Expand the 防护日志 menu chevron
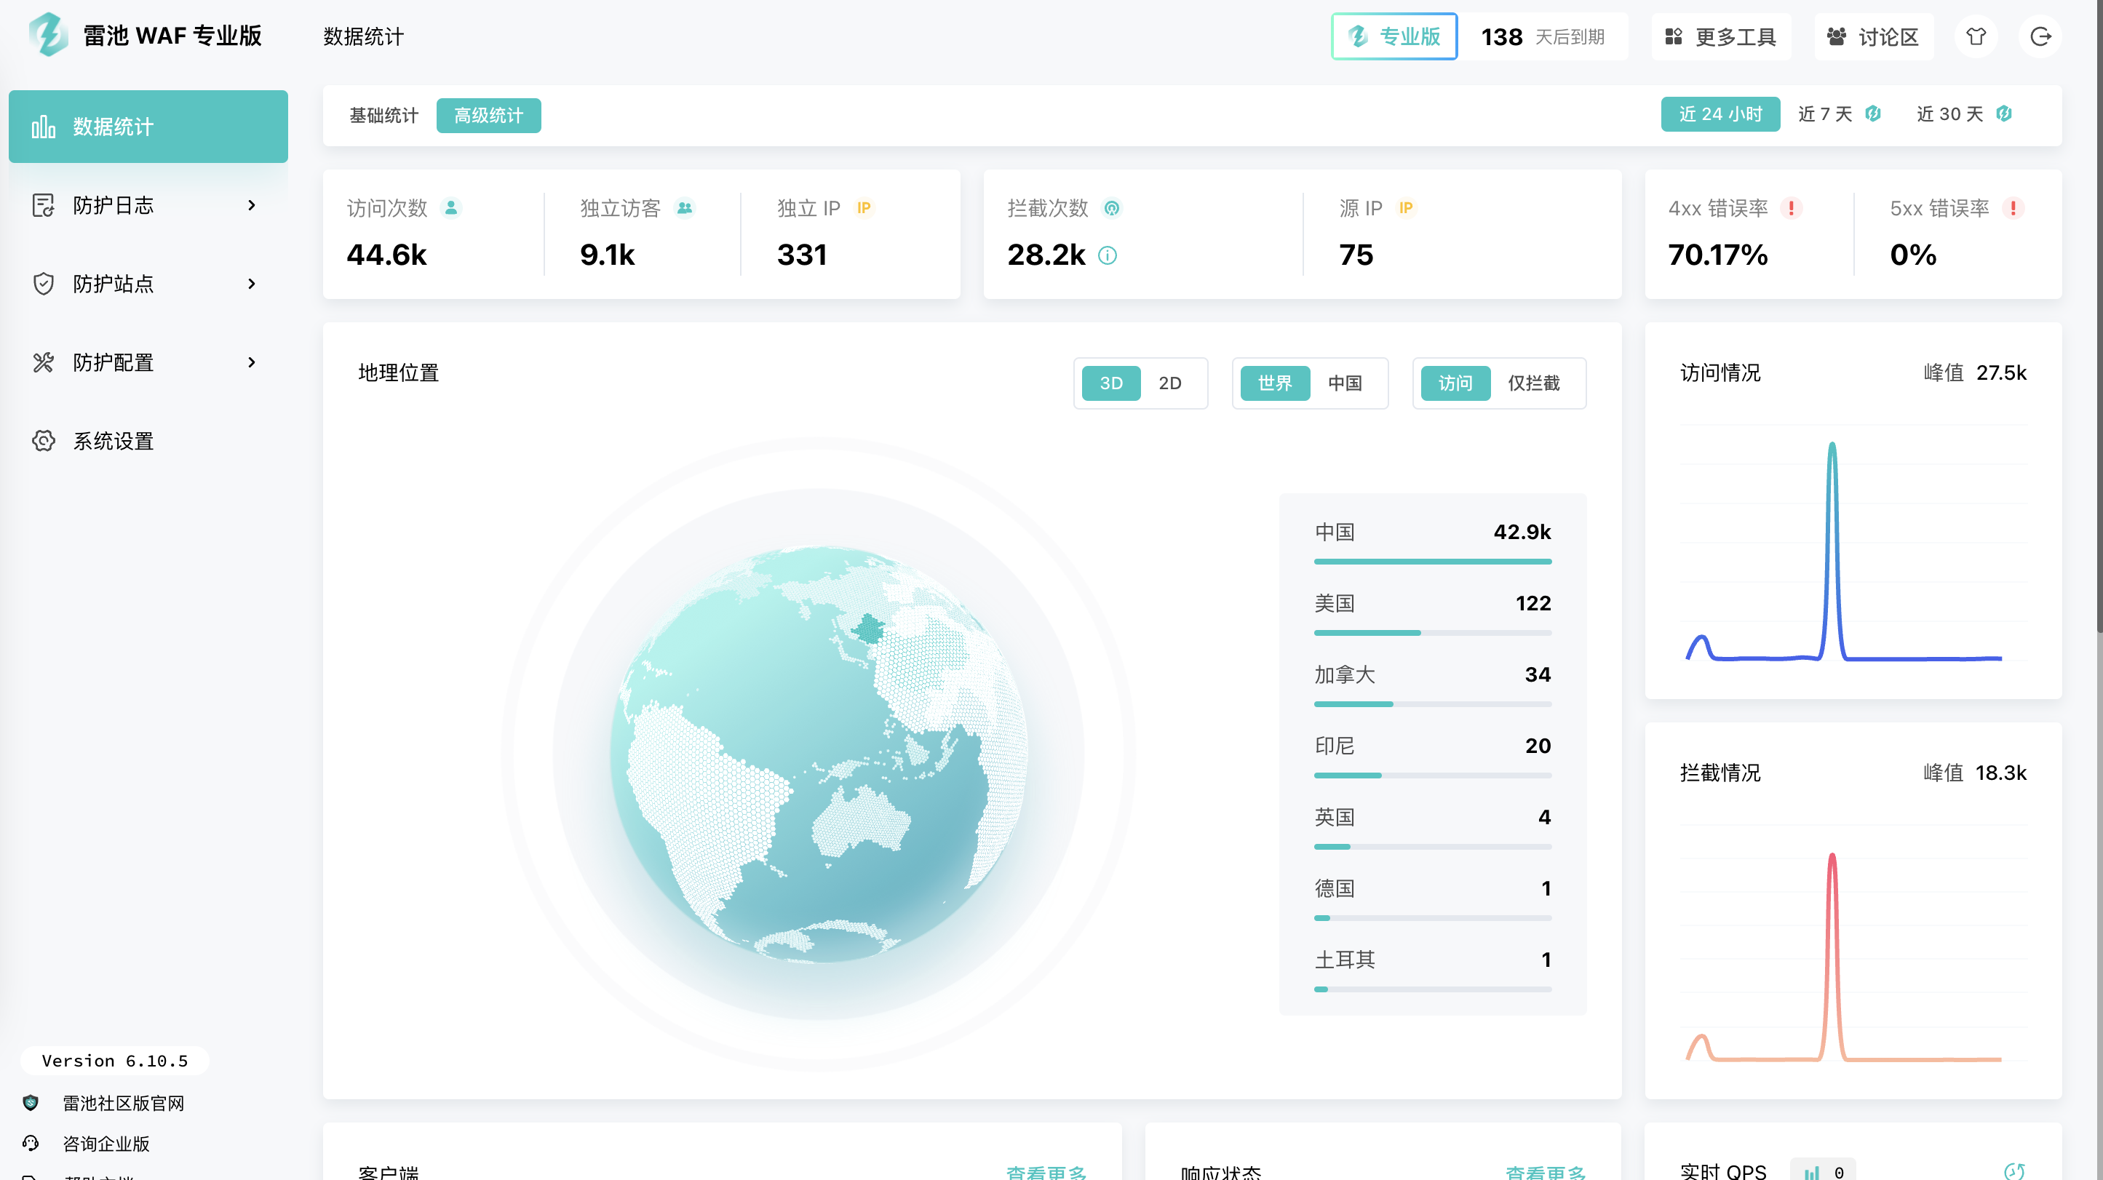Image resolution: width=2103 pixels, height=1180 pixels. click(x=252, y=205)
